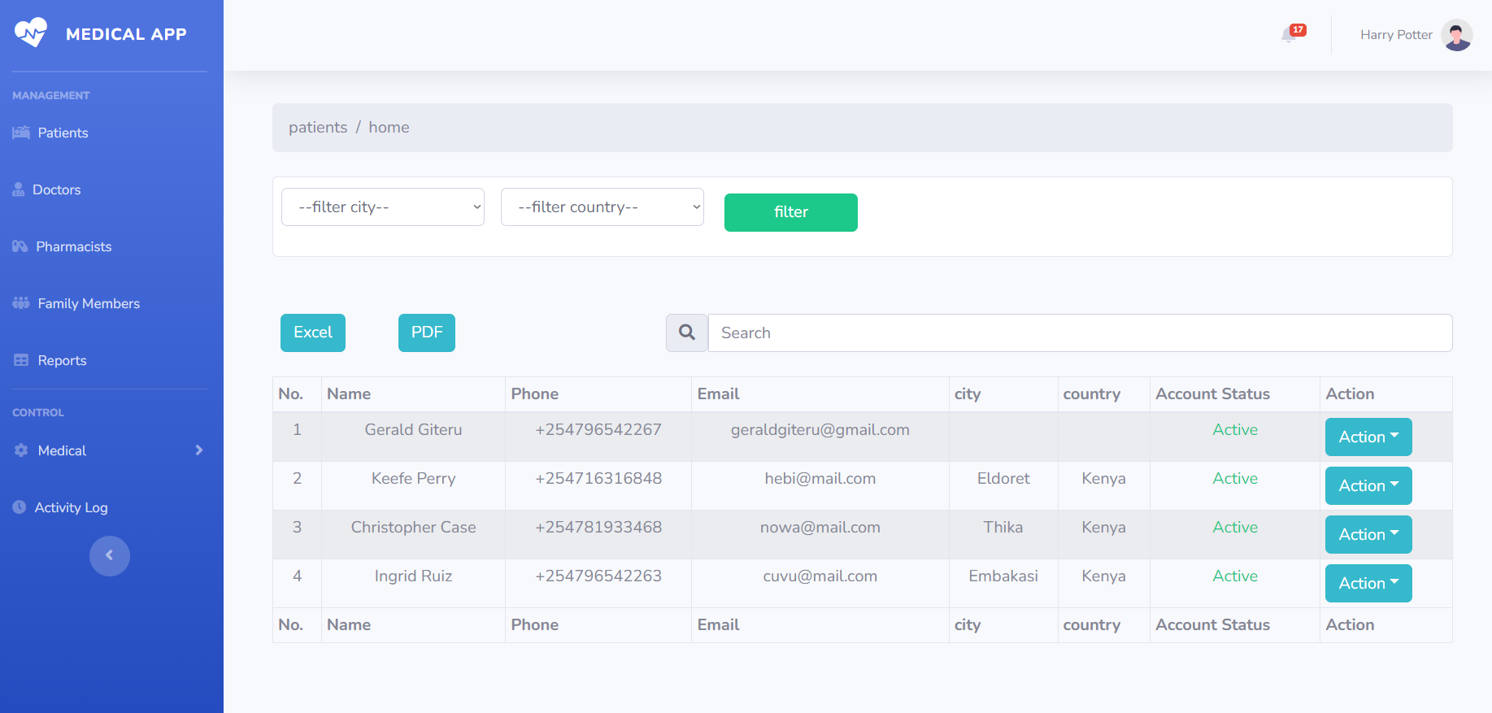Expand the Medical submenu chevron

coord(199,450)
